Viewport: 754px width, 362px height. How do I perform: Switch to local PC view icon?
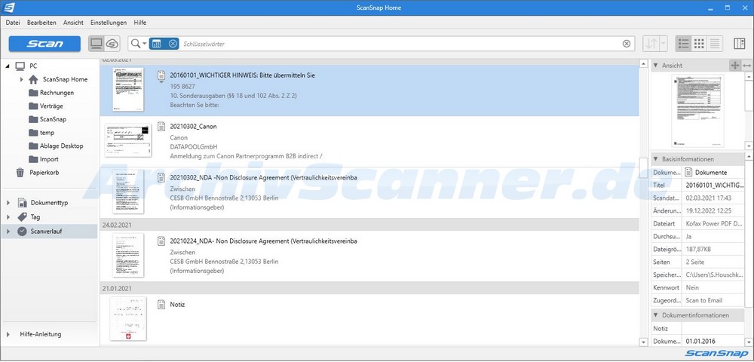97,44
